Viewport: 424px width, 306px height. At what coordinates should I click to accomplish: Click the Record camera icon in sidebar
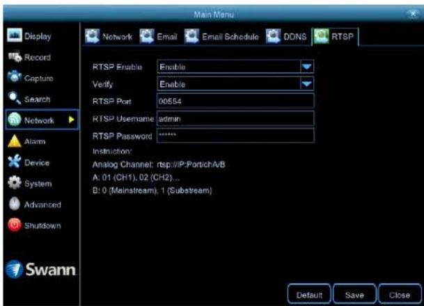coord(15,56)
